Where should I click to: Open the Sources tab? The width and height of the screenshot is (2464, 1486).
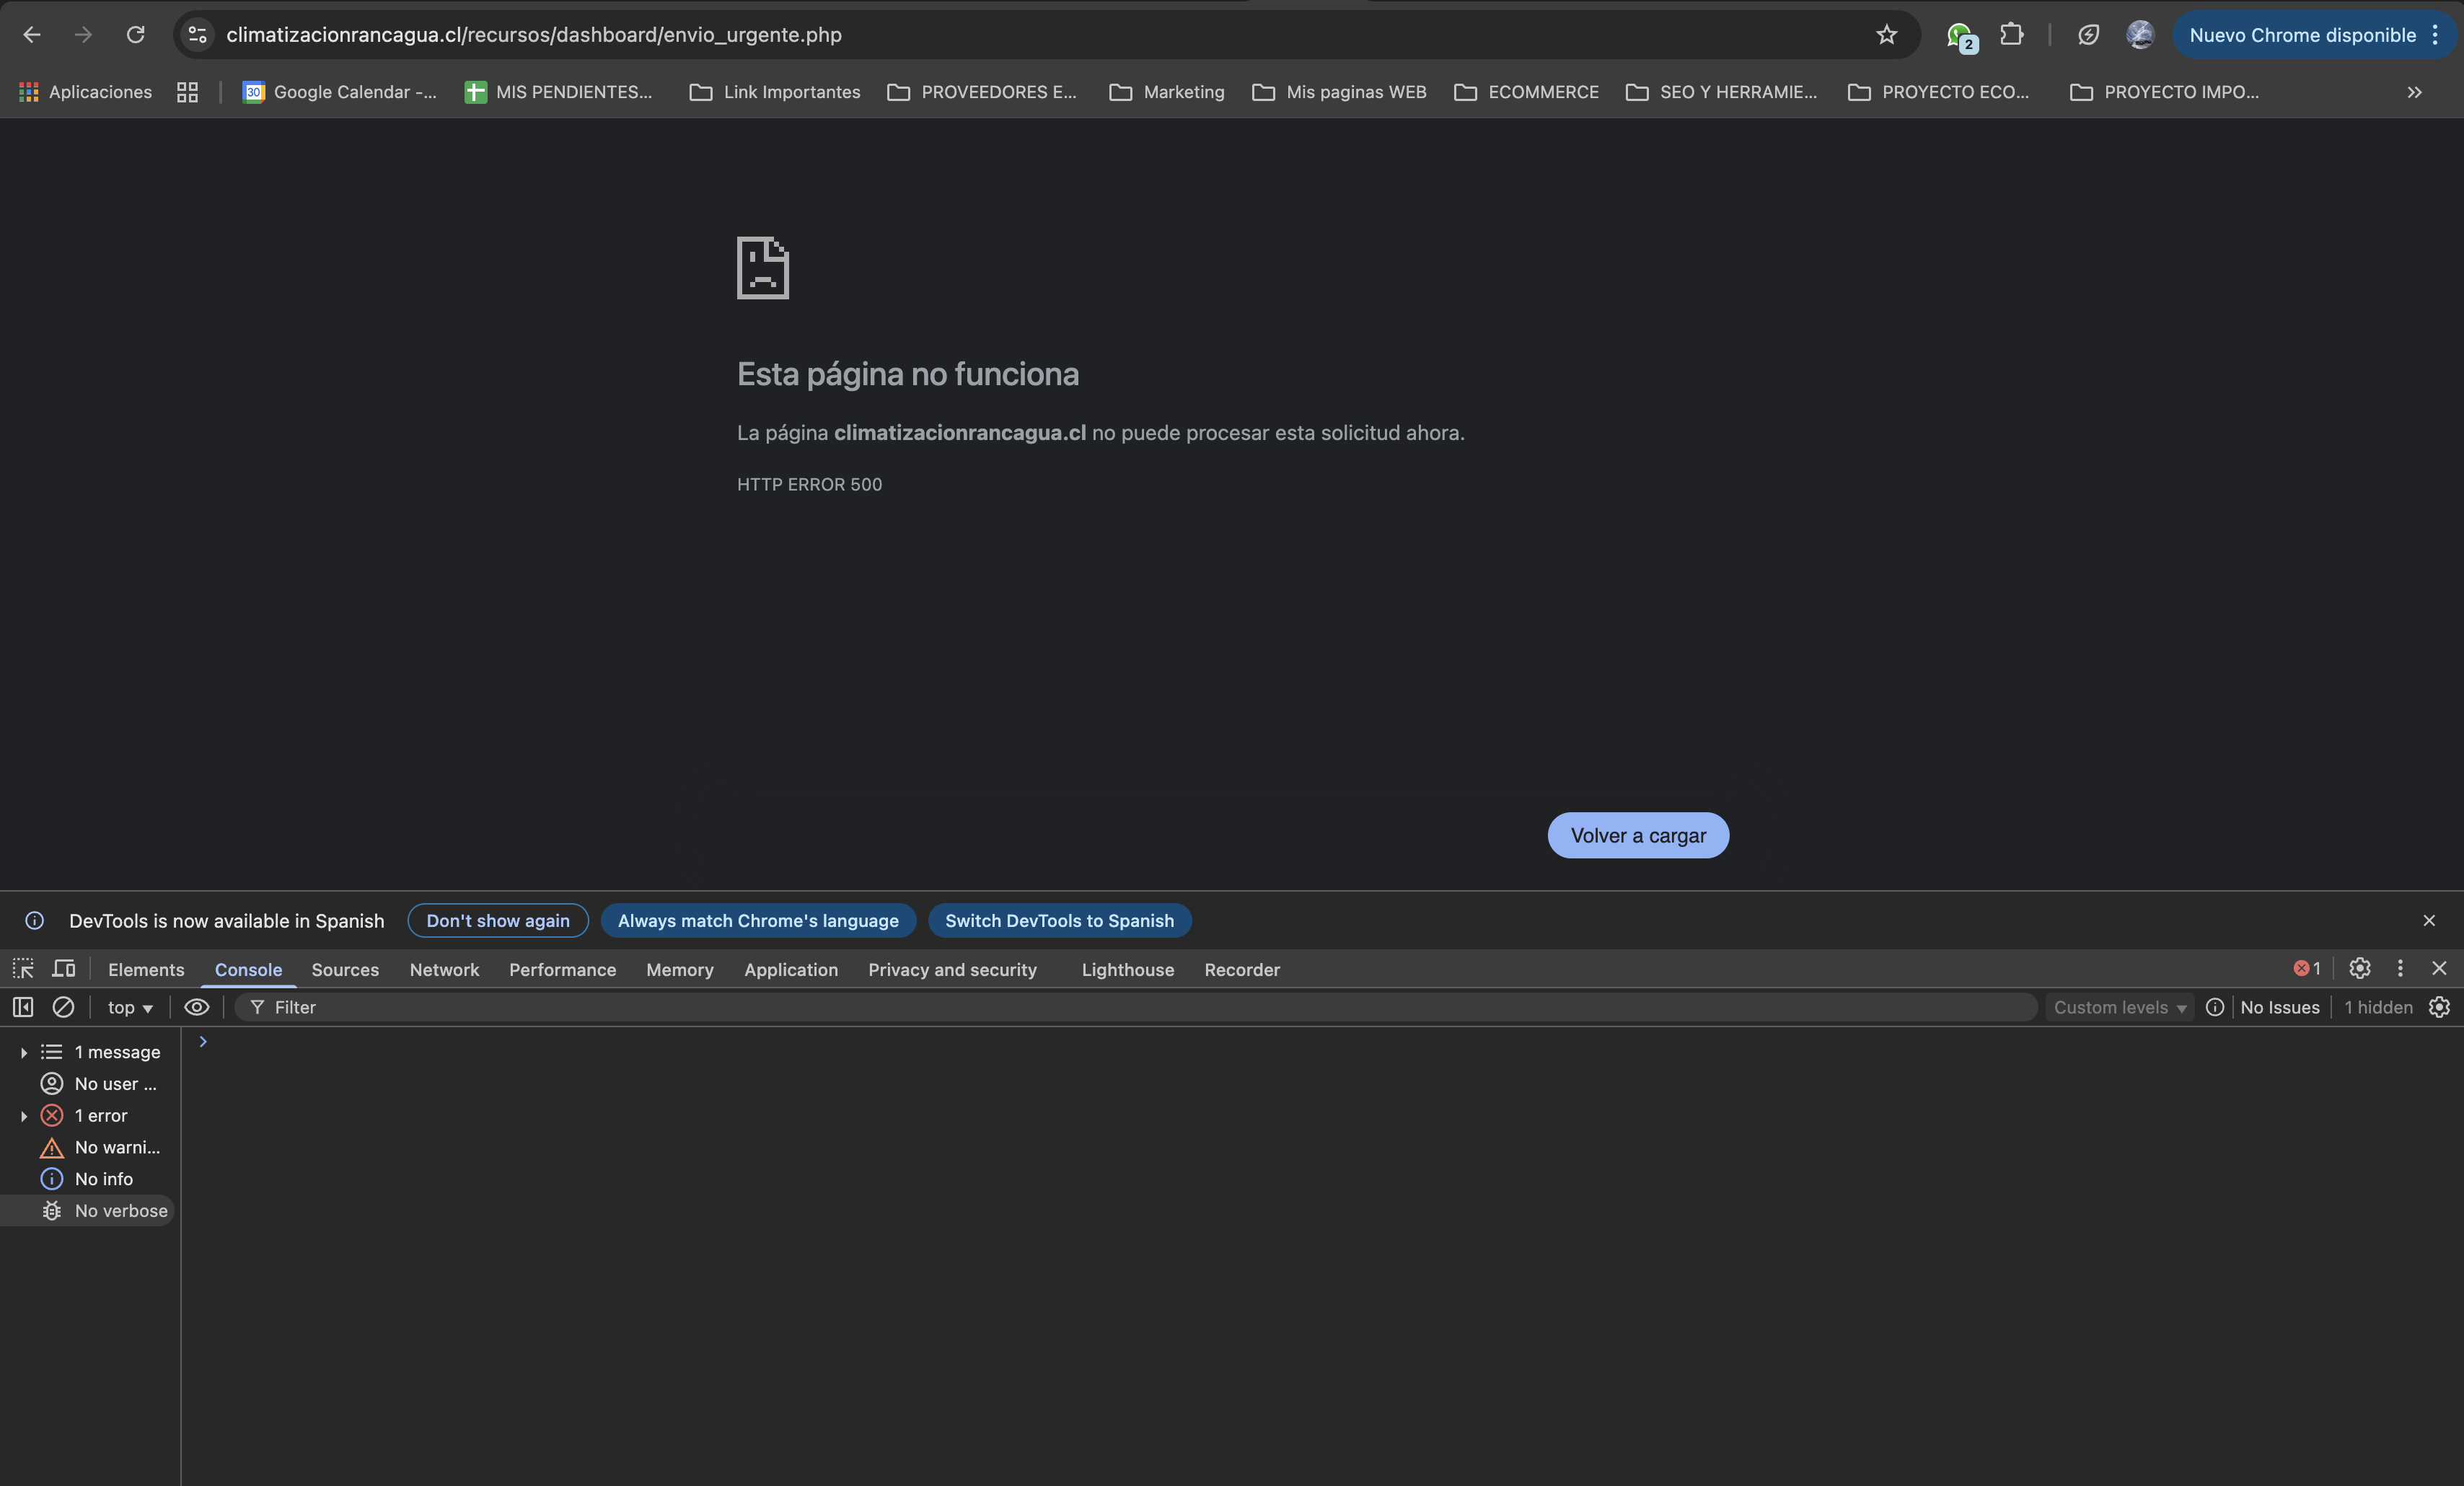pyautogui.click(x=345, y=969)
